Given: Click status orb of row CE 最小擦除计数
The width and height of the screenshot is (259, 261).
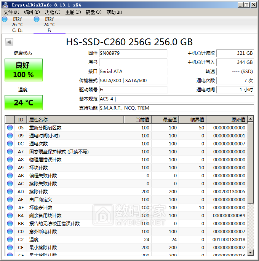Looking at the screenshot, I should (x=10, y=248).
